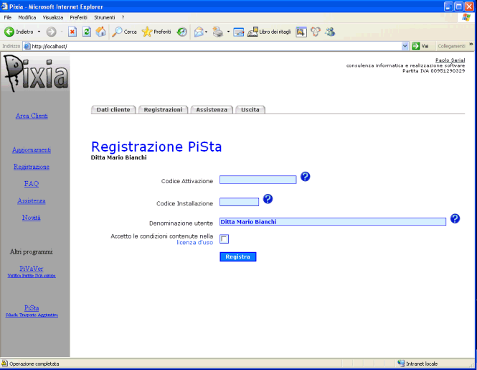
Task: Open the print icon dropdown arrow
Action: point(228,32)
